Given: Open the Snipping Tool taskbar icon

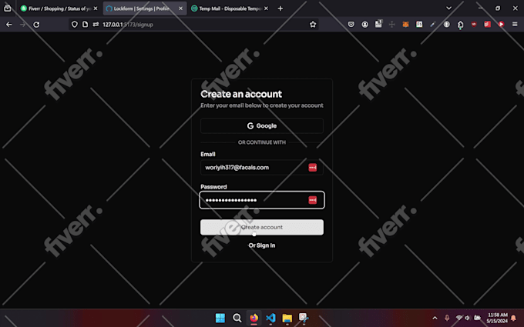Looking at the screenshot, I should 304,318.
